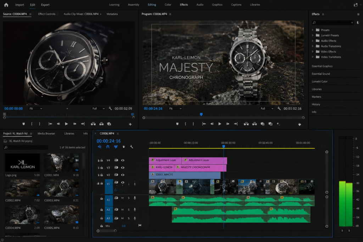Toggle Snap in timeline magnet icon
This screenshot has height=242, width=363.
tap(108, 147)
